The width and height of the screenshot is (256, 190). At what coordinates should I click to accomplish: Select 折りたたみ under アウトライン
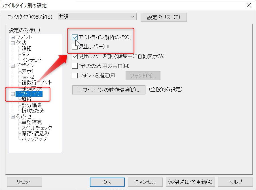point(33,111)
